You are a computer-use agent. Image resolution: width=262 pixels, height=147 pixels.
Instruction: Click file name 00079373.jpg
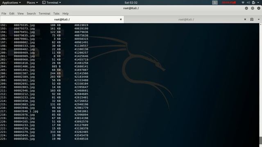pyautogui.click(x=24, y=29)
